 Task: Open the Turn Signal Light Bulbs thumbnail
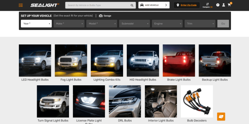(53, 101)
